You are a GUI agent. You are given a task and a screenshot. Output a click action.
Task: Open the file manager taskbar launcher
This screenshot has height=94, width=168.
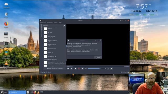pos(28,92)
